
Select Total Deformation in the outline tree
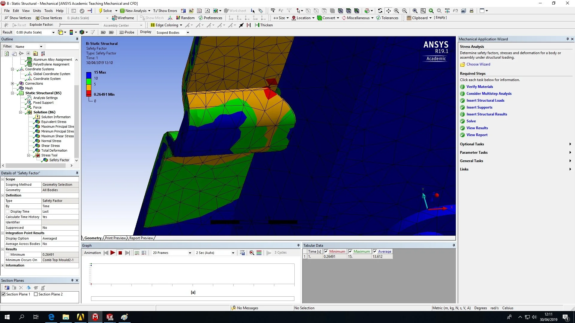pyautogui.click(x=54, y=150)
